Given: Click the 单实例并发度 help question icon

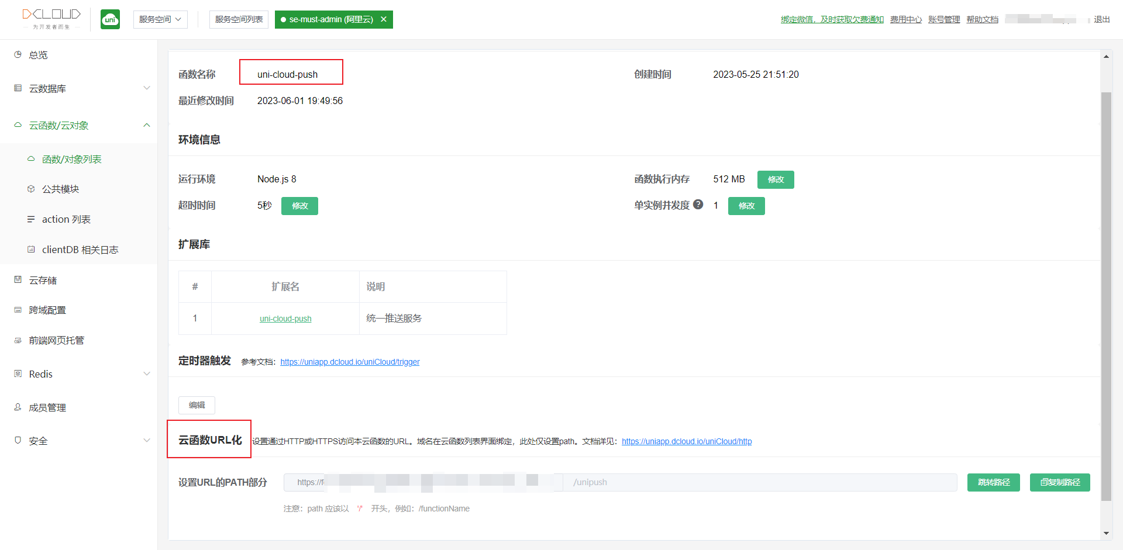Looking at the screenshot, I should [698, 205].
